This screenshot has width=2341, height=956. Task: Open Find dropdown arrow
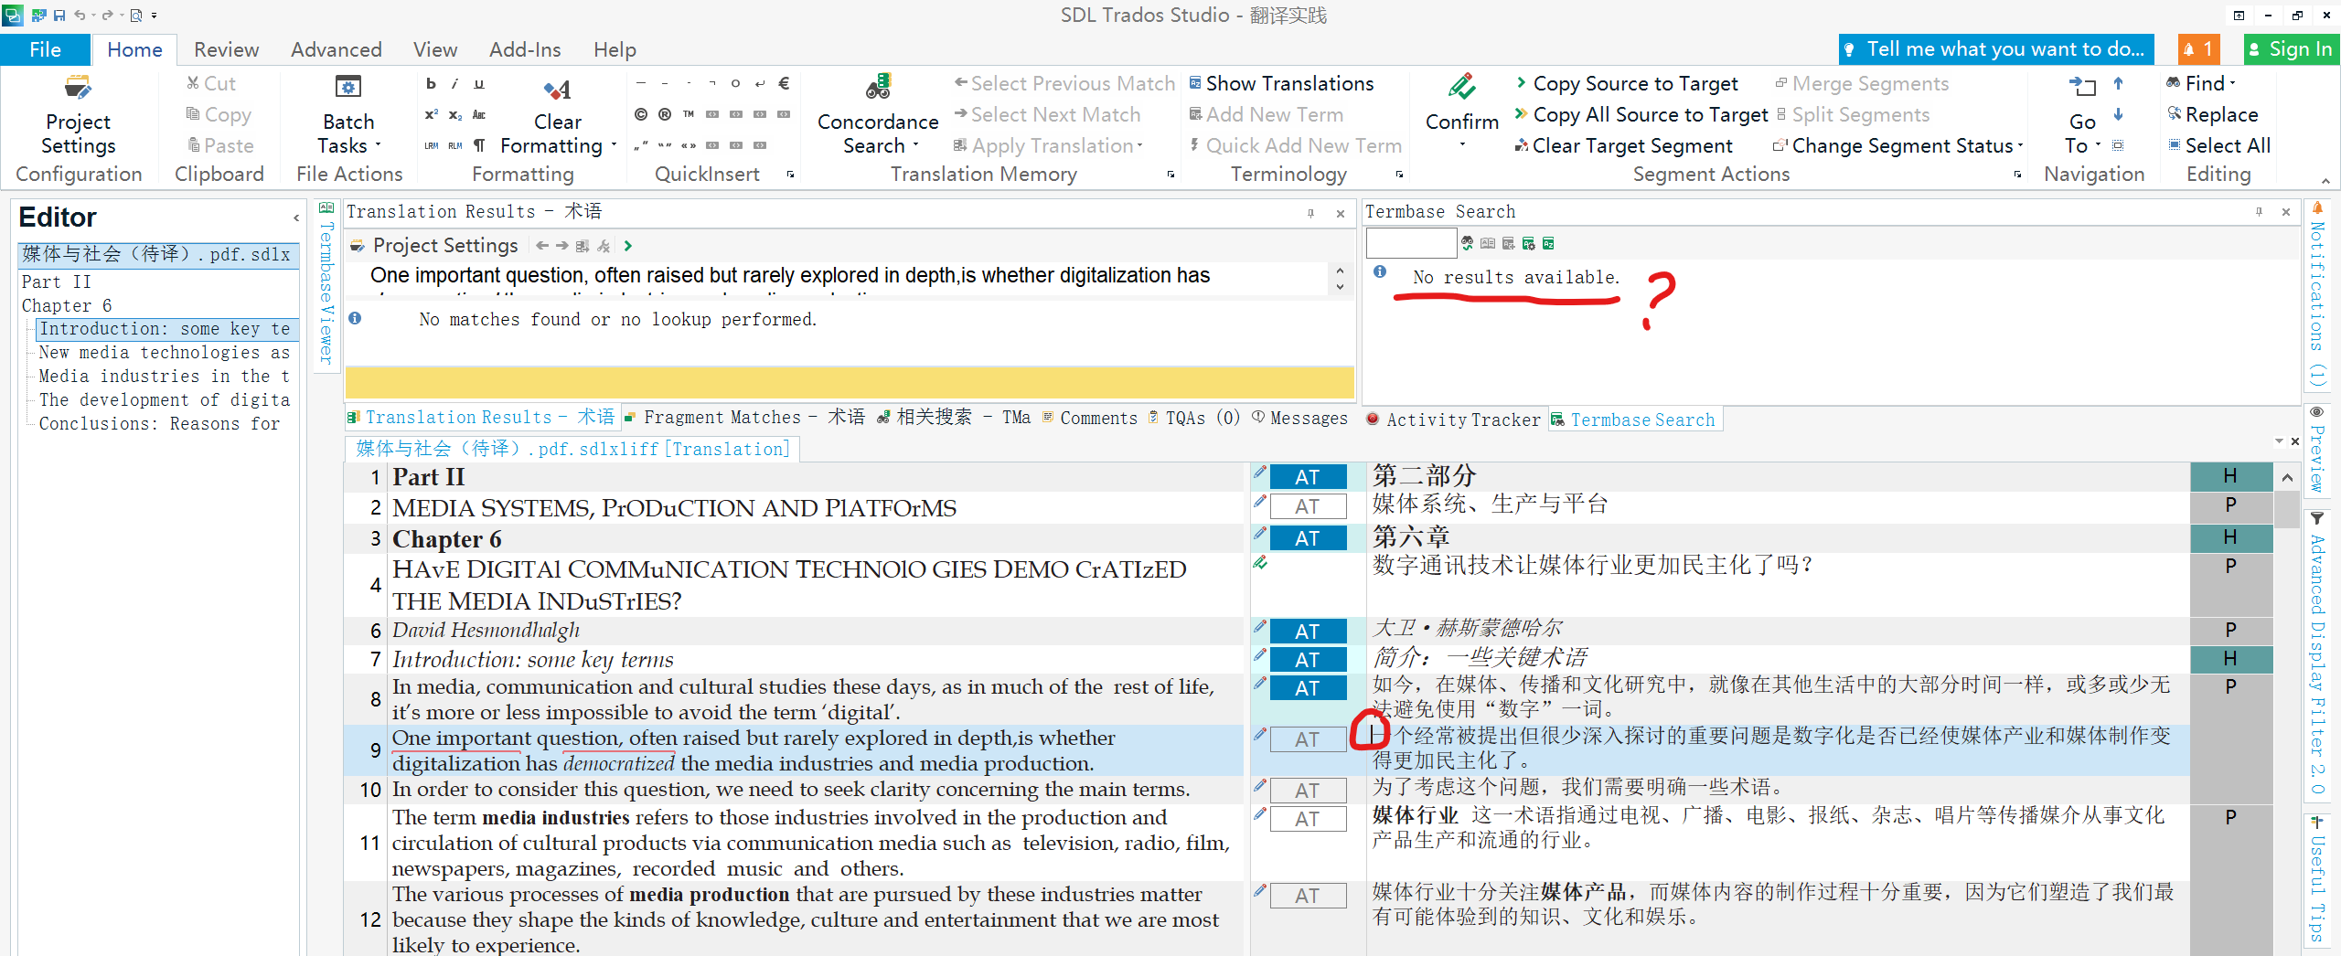point(2232,84)
